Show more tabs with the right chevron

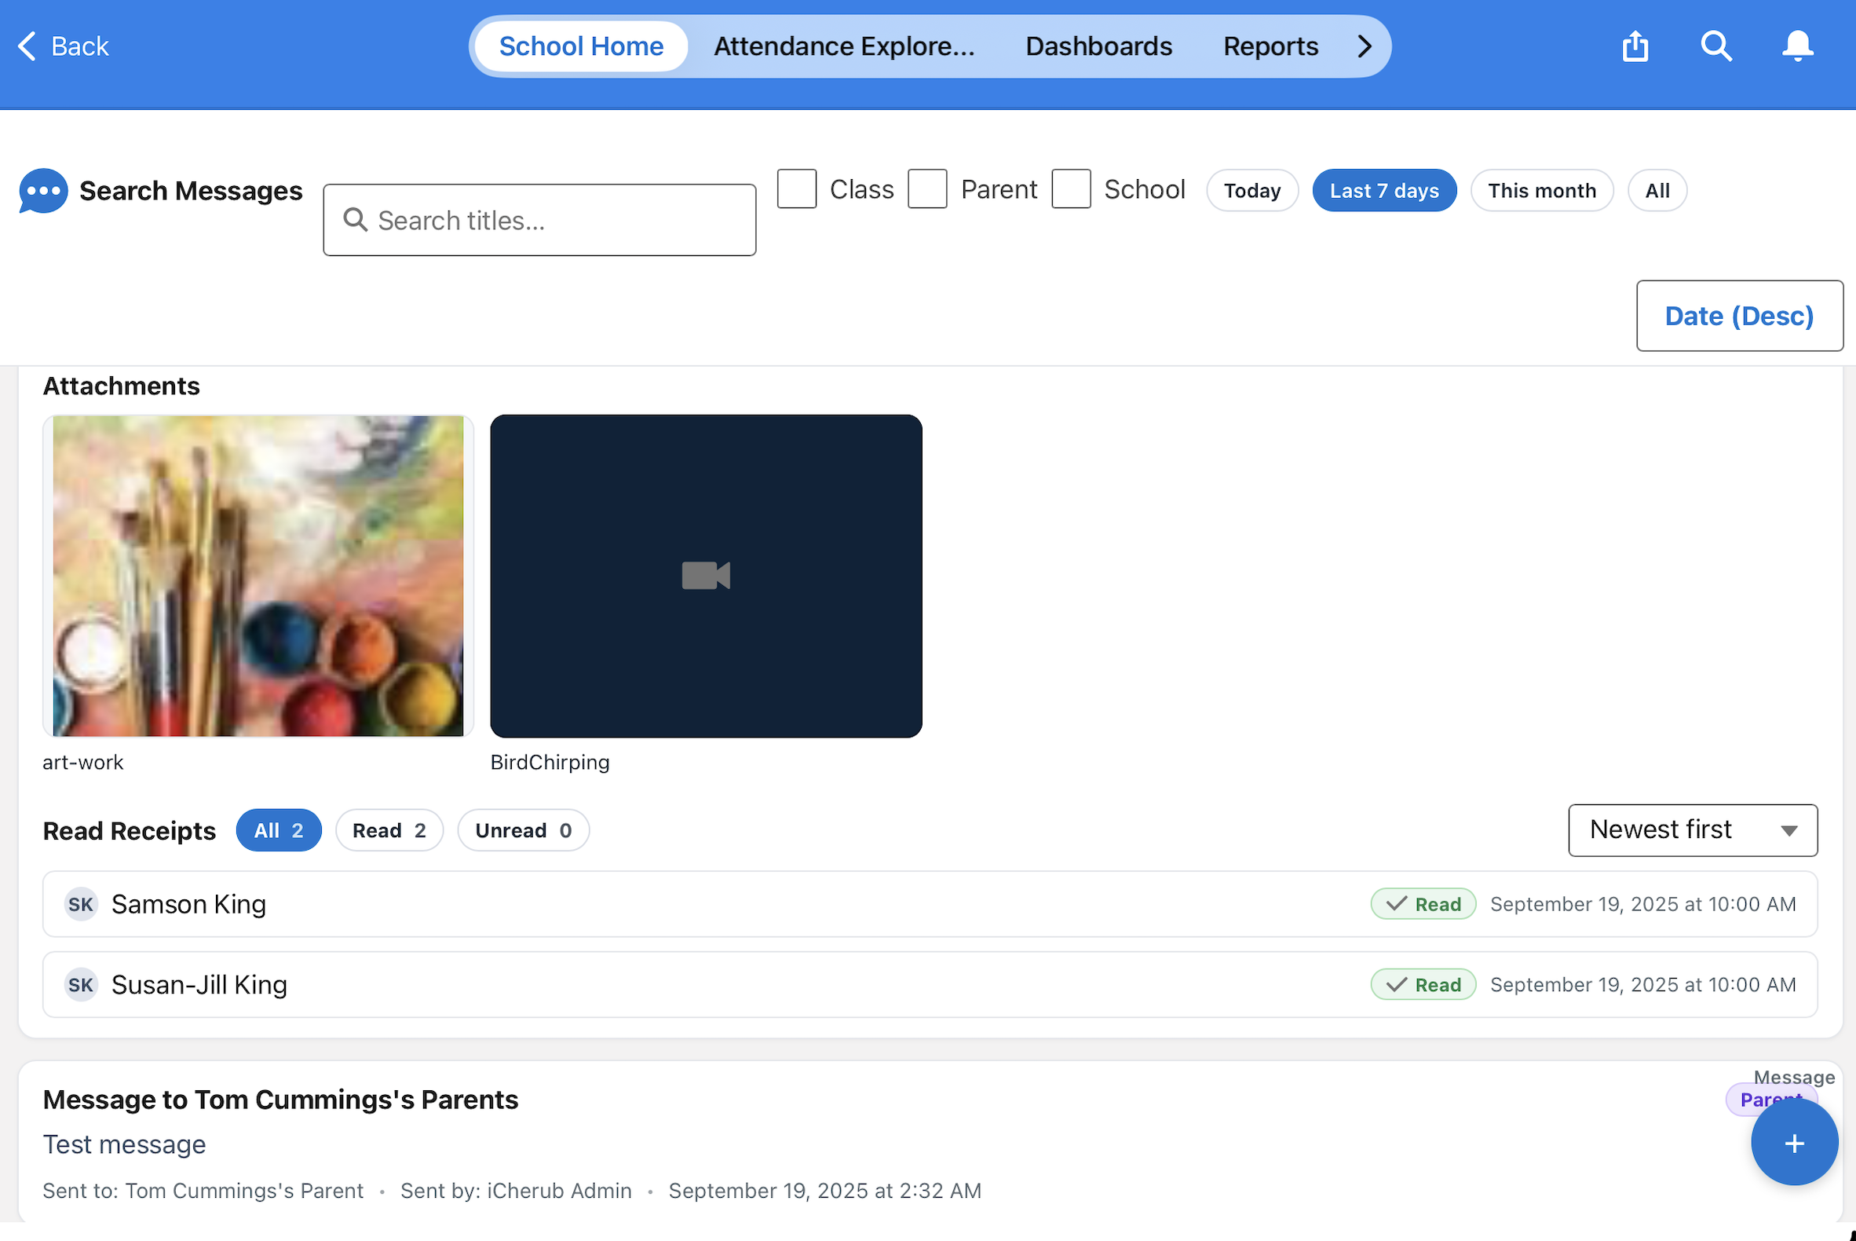pyautogui.click(x=1364, y=46)
